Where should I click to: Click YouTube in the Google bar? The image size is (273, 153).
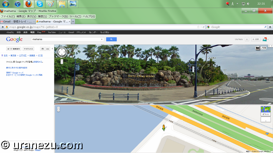52,33
